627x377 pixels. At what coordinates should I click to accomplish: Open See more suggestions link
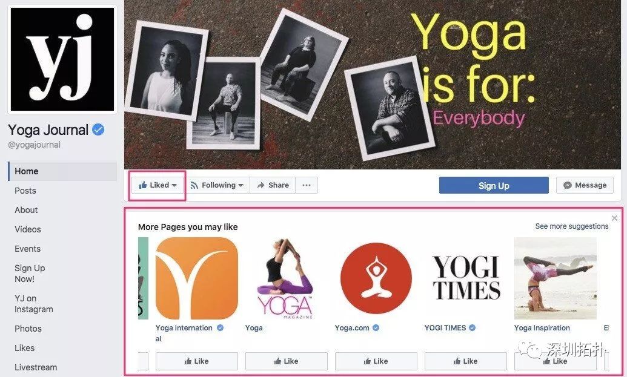(572, 226)
